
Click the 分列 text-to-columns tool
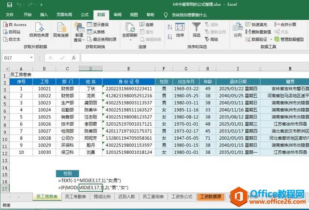point(238,30)
